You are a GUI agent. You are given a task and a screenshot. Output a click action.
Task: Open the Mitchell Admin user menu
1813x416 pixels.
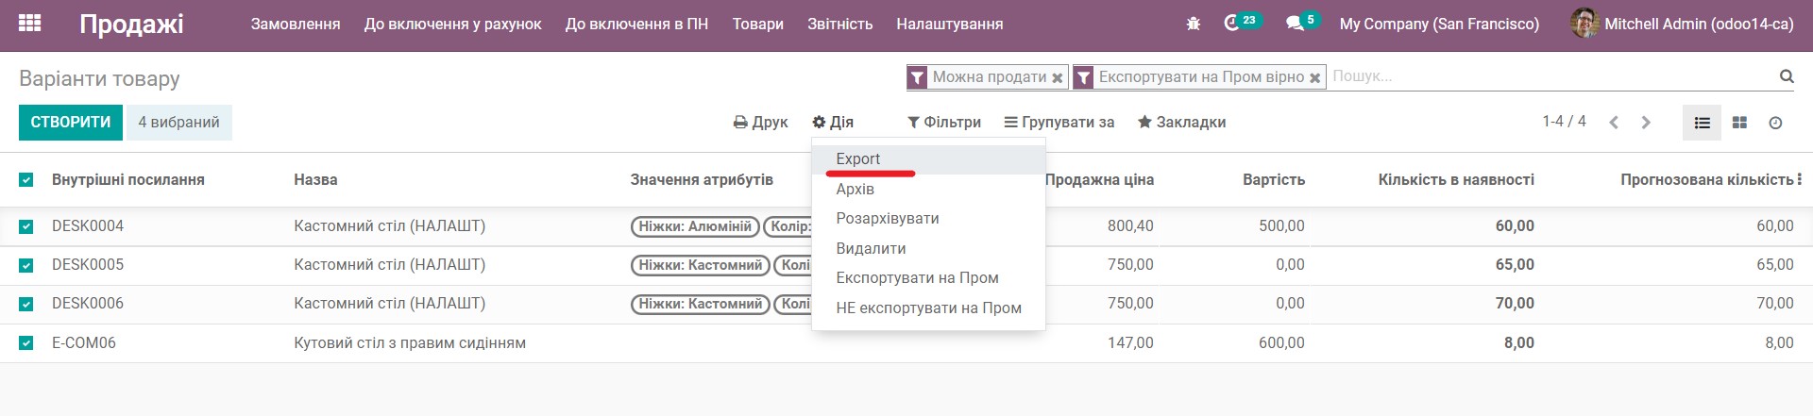[x=1682, y=25]
